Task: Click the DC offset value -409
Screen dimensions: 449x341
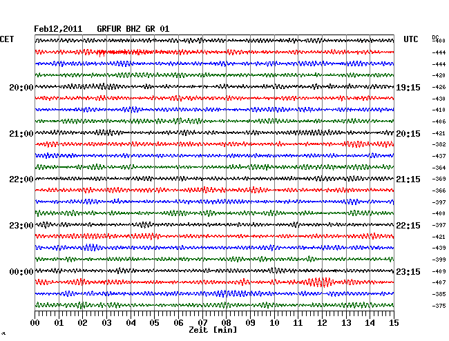Action: click(439, 271)
